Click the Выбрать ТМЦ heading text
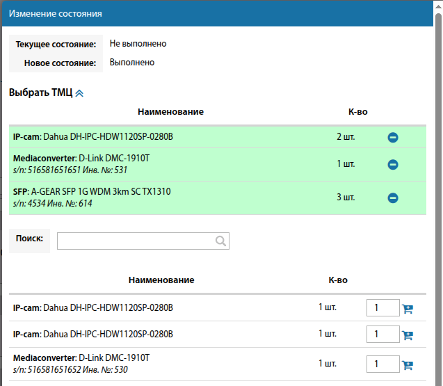Screen dimensions: 443x386 (x=40, y=93)
